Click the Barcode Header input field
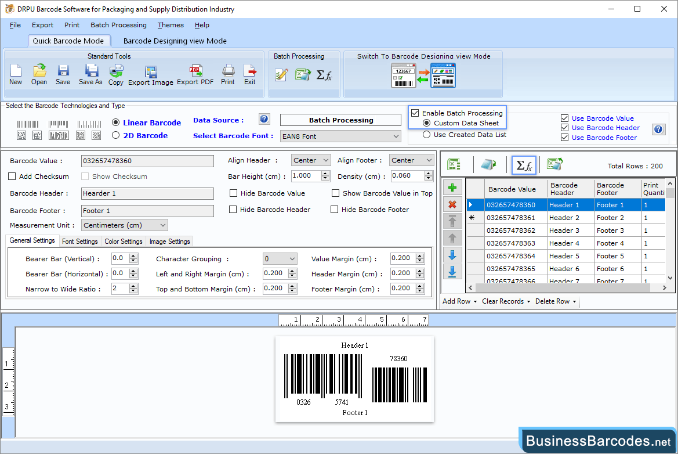678x454 pixels. pyautogui.click(x=147, y=193)
